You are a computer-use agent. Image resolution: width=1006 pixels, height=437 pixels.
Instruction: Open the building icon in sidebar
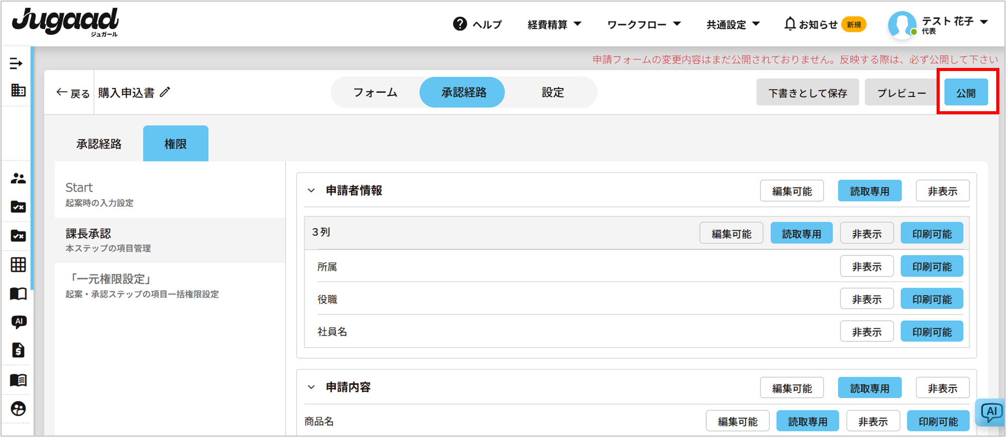[18, 91]
